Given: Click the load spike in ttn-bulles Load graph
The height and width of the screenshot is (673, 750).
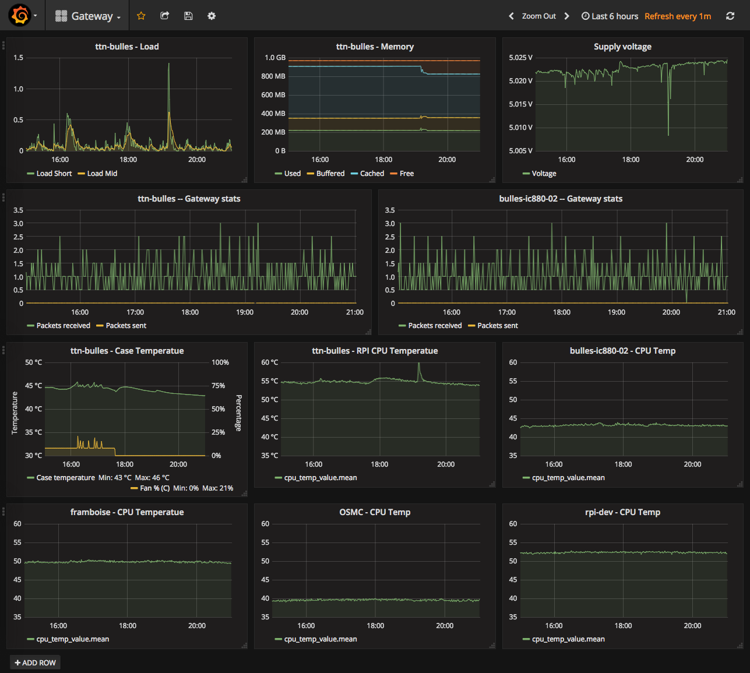Looking at the screenshot, I should 169,64.
